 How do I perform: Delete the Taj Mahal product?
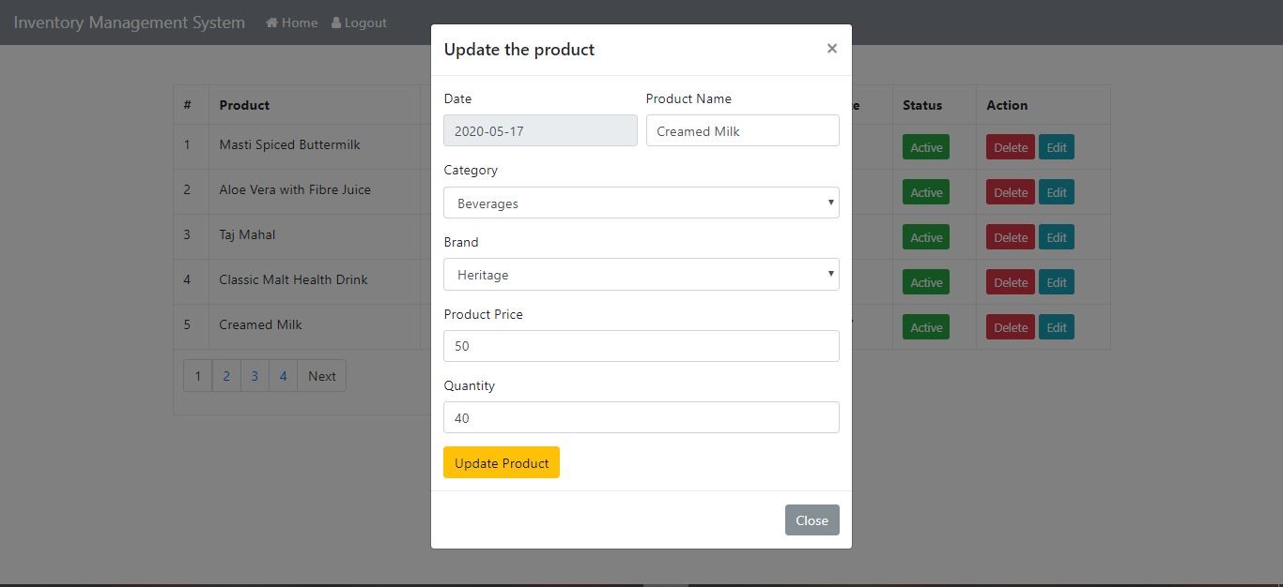click(x=1011, y=237)
